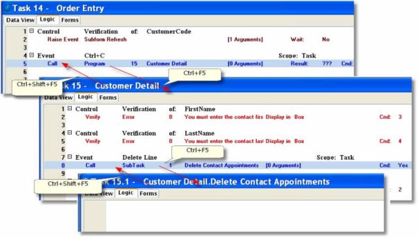
Task: Select the Call Program Customer Detail row
Action: click(x=180, y=64)
